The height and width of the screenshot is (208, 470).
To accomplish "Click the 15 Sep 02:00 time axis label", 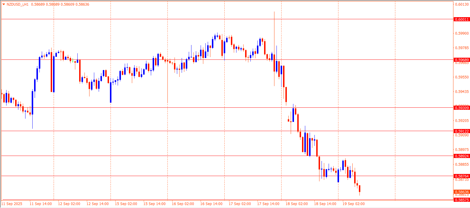I will pyautogui.click(x=126, y=204).
